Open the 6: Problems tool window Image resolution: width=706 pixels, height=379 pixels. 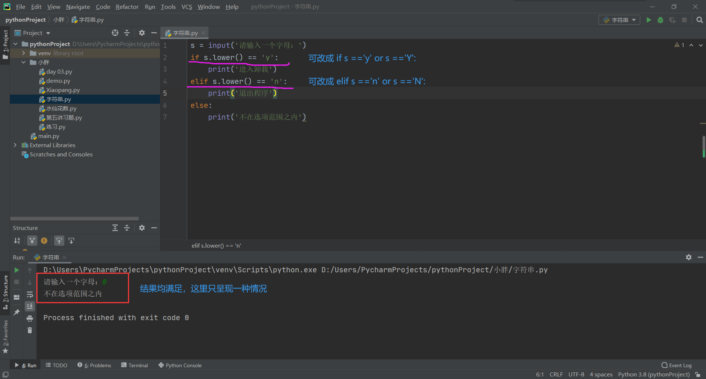pos(94,365)
